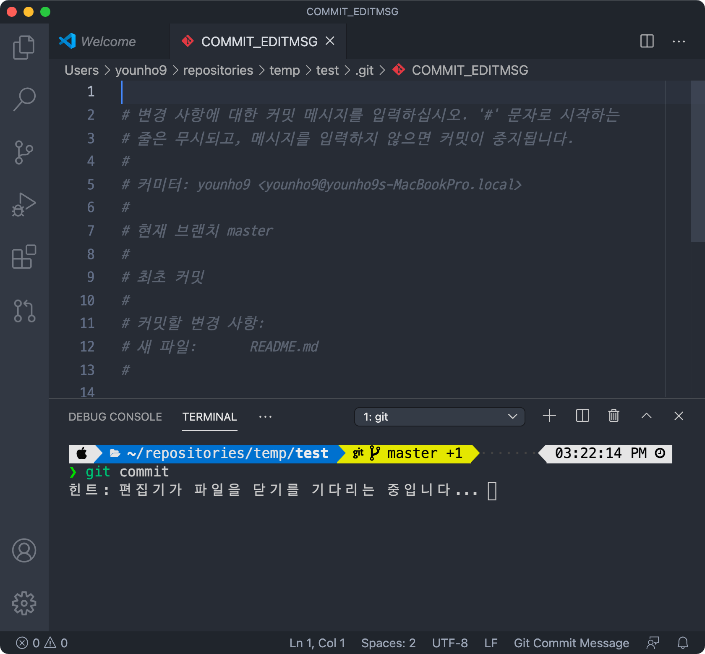Click the '# 현재 브랜치 master' line
The image size is (705, 654).
197,231
